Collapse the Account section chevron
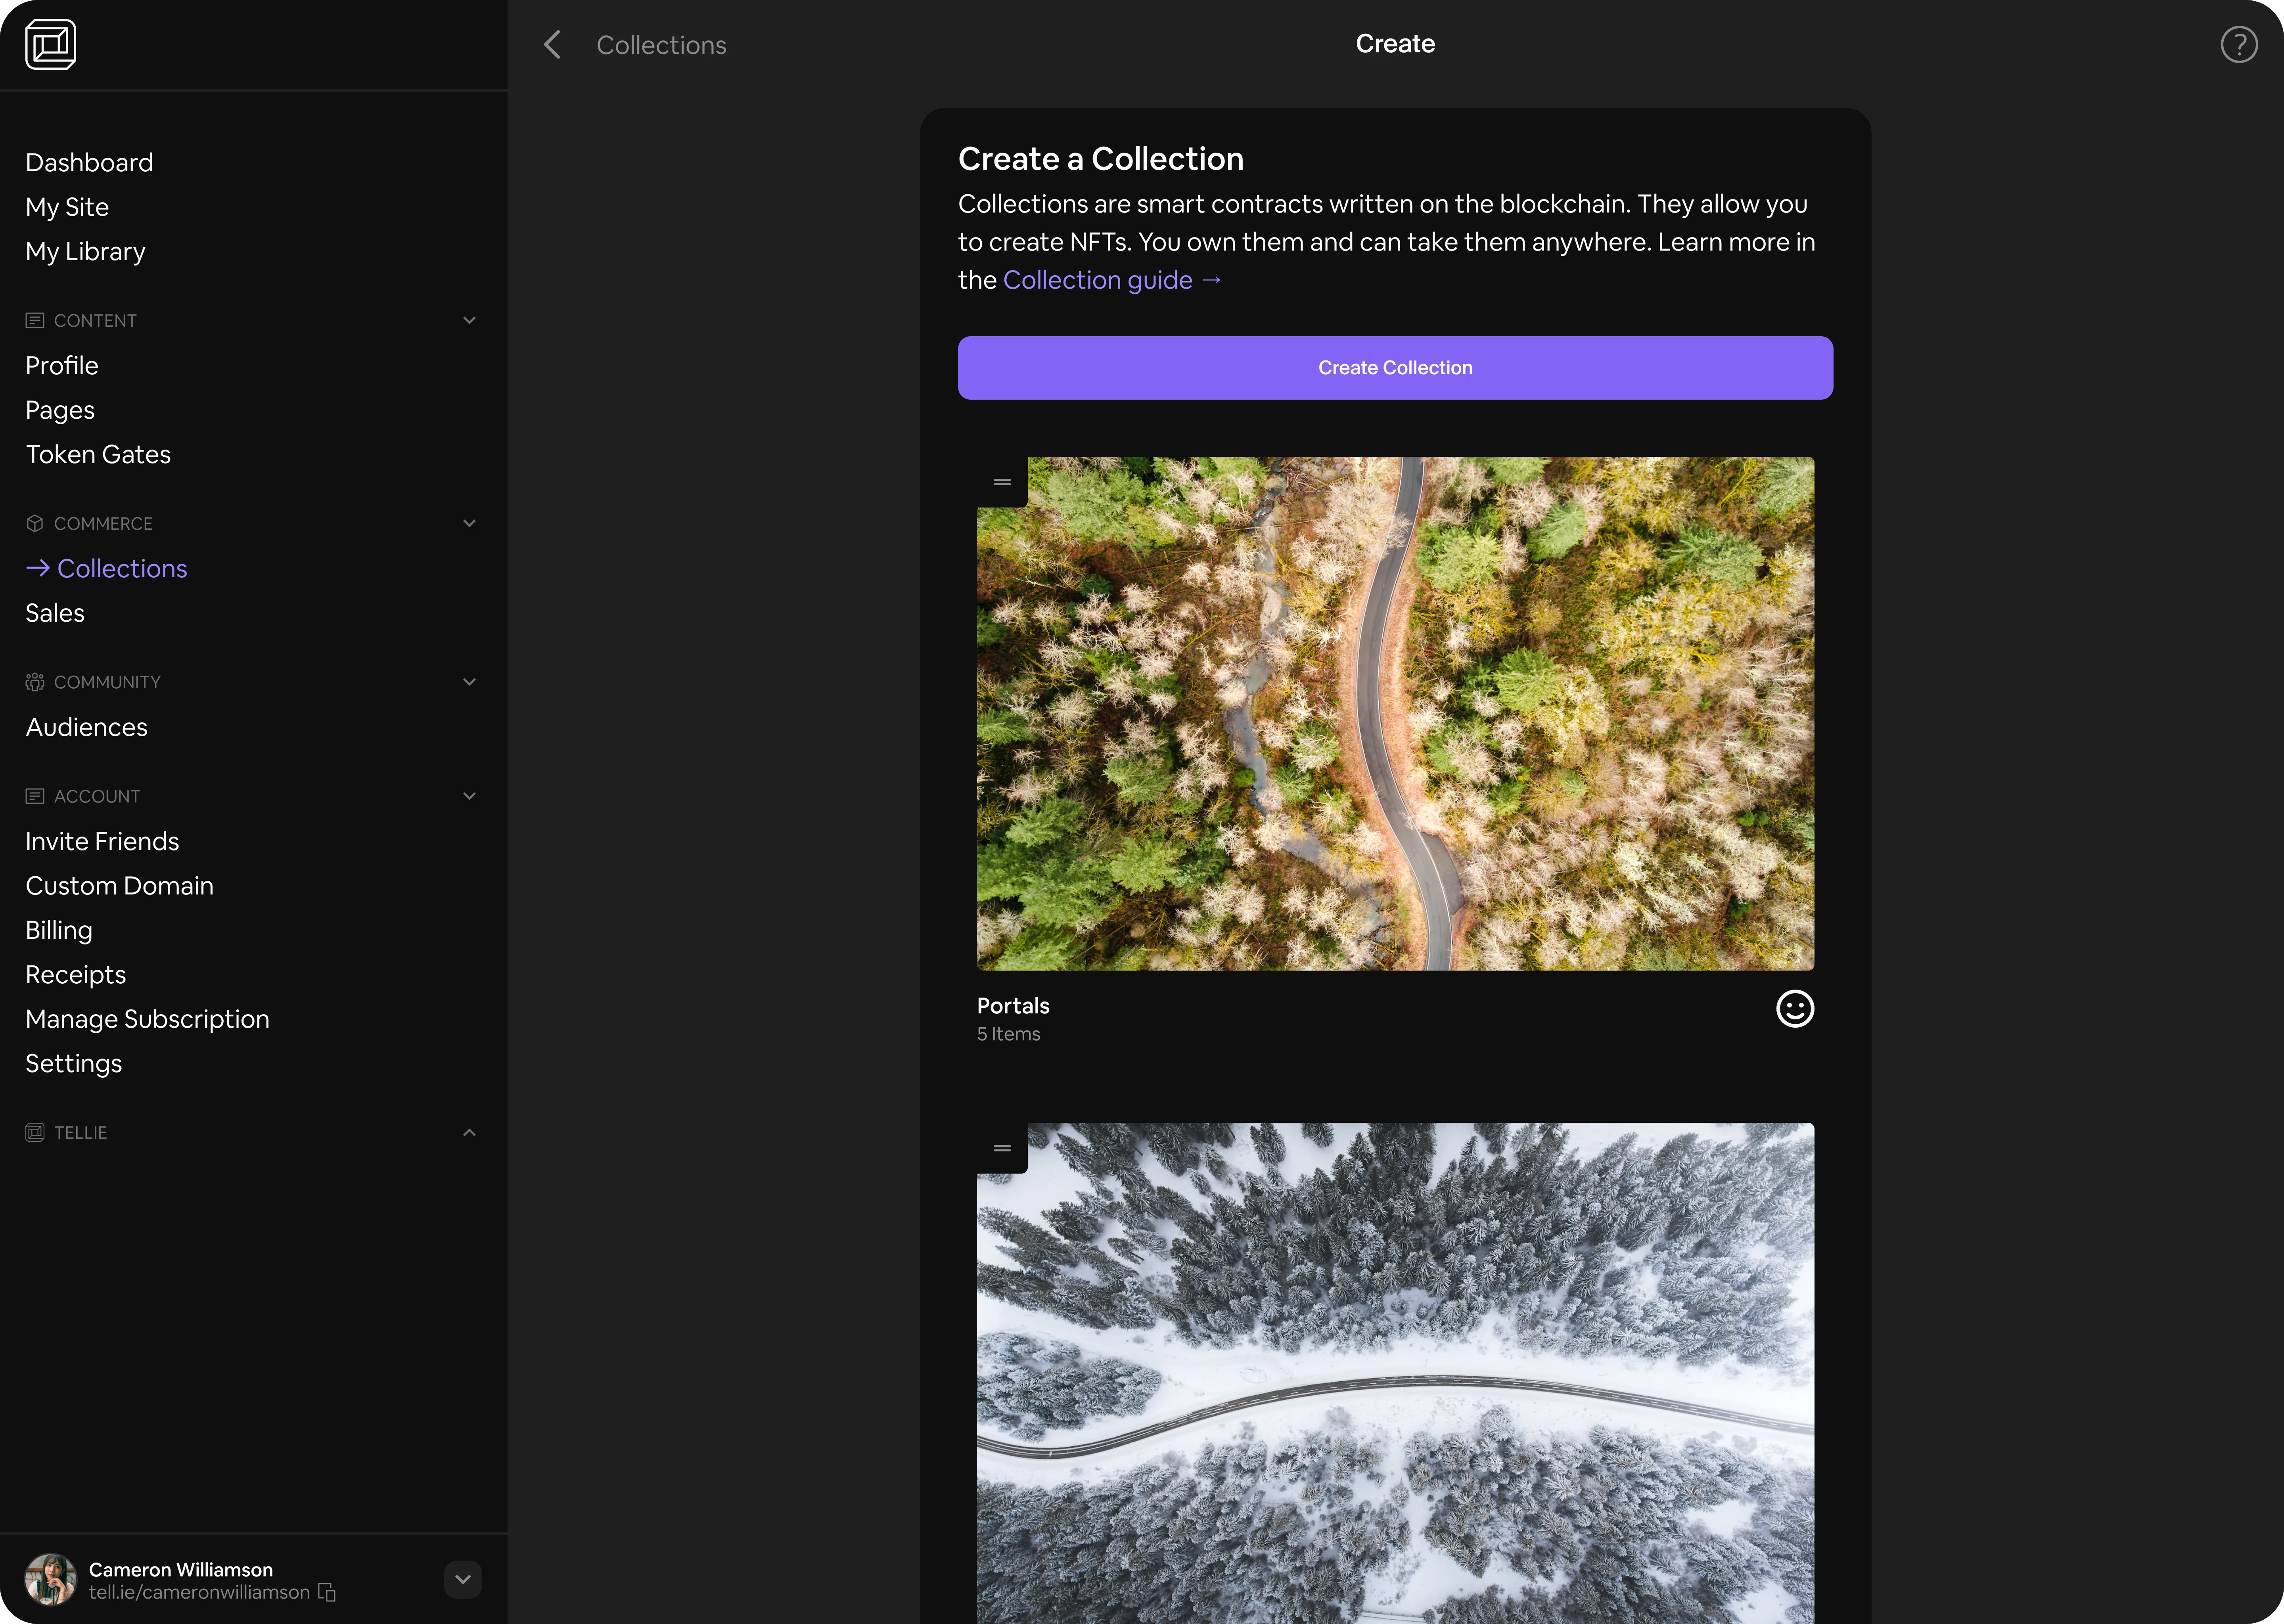 click(x=469, y=796)
